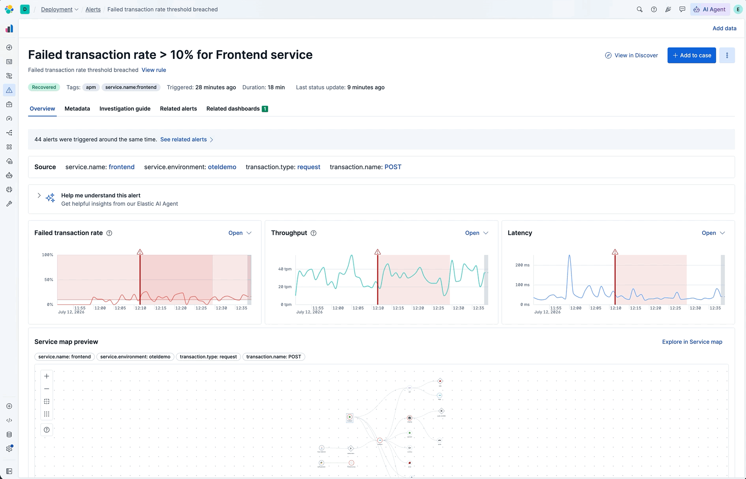Open the help question-mark icon in header
The image size is (746, 479).
tap(654, 9)
